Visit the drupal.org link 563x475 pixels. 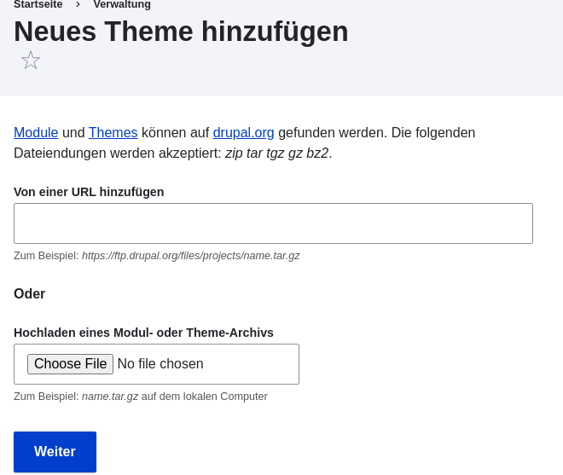point(243,132)
